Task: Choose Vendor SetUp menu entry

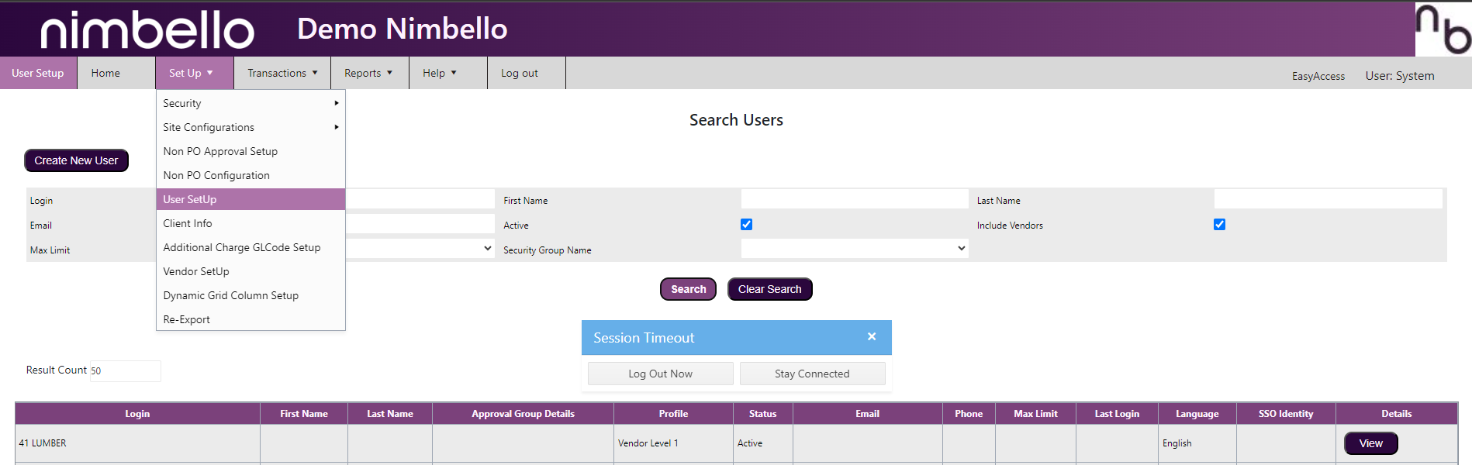Action: [196, 271]
